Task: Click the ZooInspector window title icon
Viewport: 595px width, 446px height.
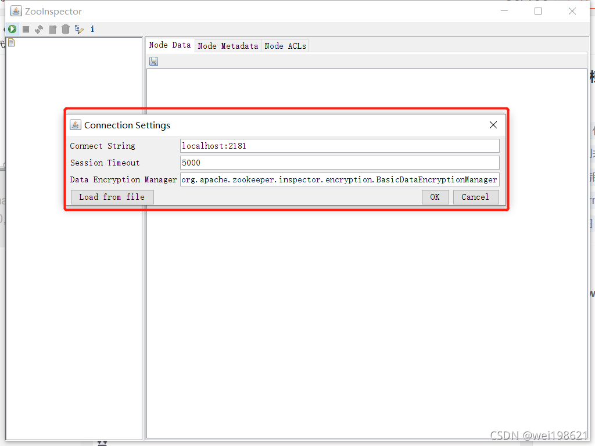Action: (16, 11)
